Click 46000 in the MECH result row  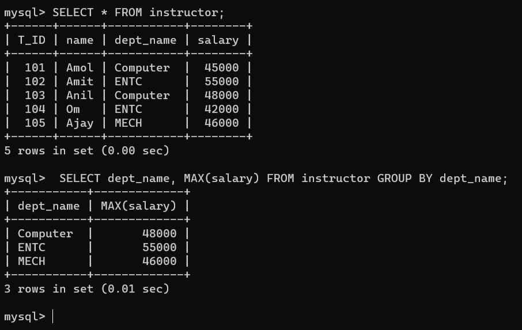pyautogui.click(x=159, y=261)
